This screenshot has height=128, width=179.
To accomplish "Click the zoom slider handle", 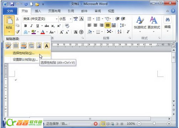I will pyautogui.click(x=154, y=124).
